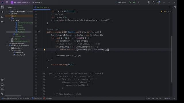Image resolution: width=184 pixels, height=103 pixels.
Task: Change the 4 spaces indent setting
Action: point(167,98)
